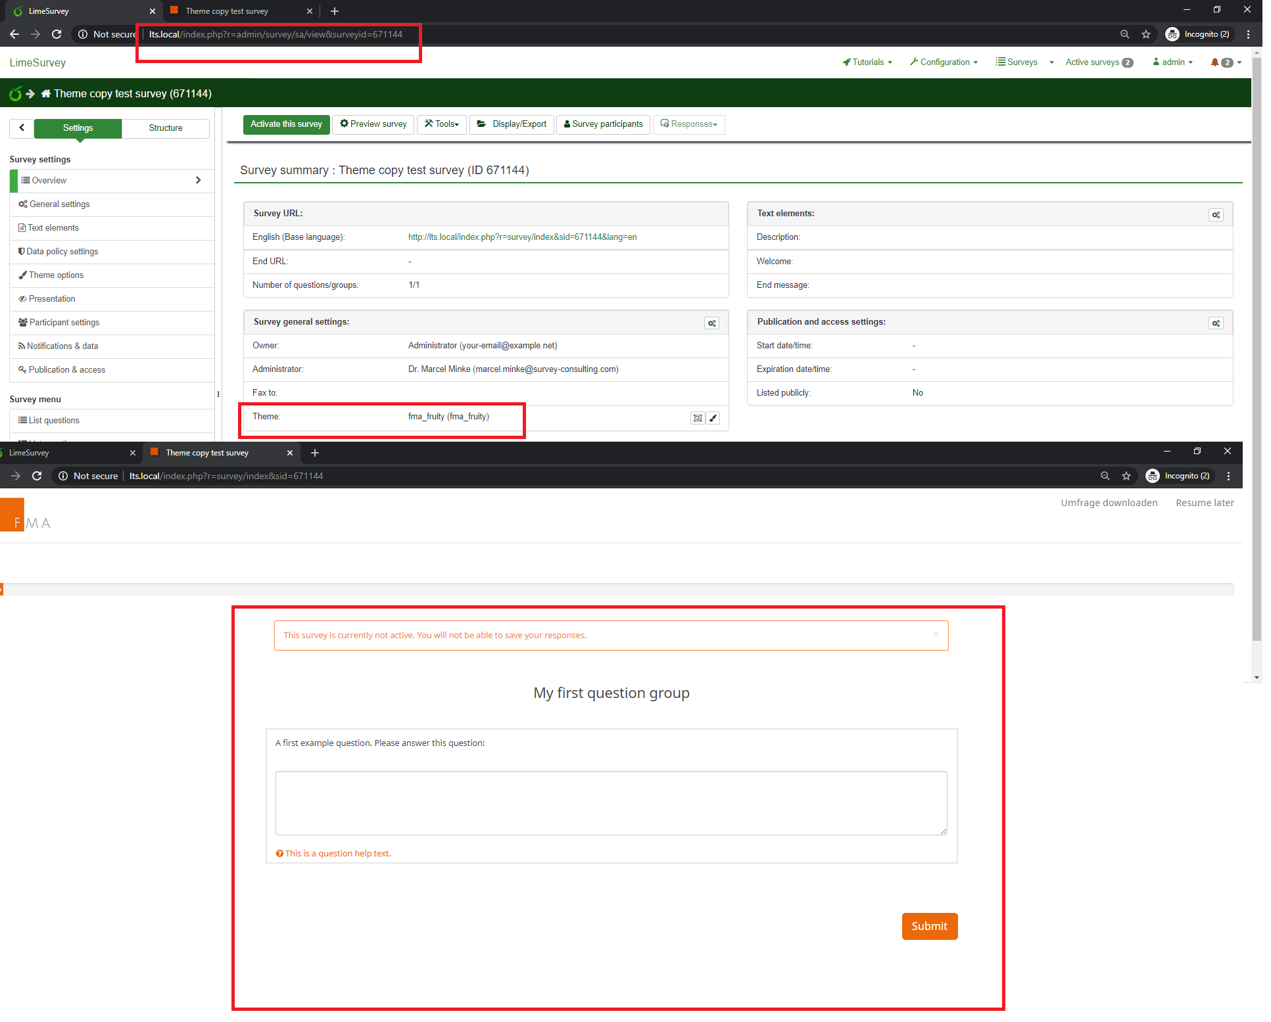Bookmark page with star icon in top address bar
The image size is (1271, 1022).
point(1146,34)
